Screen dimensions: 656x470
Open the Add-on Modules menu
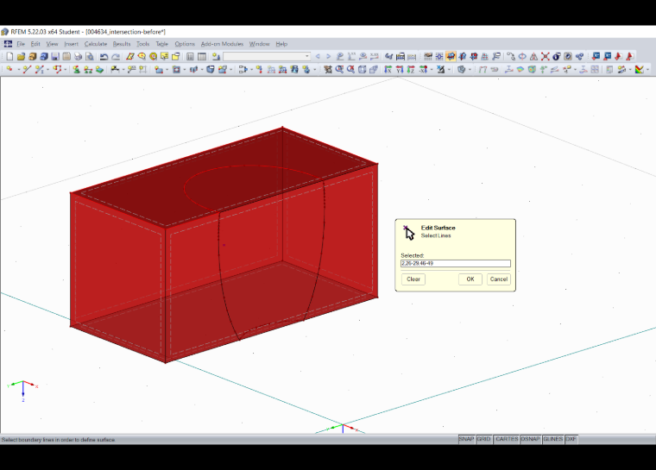pos(222,44)
